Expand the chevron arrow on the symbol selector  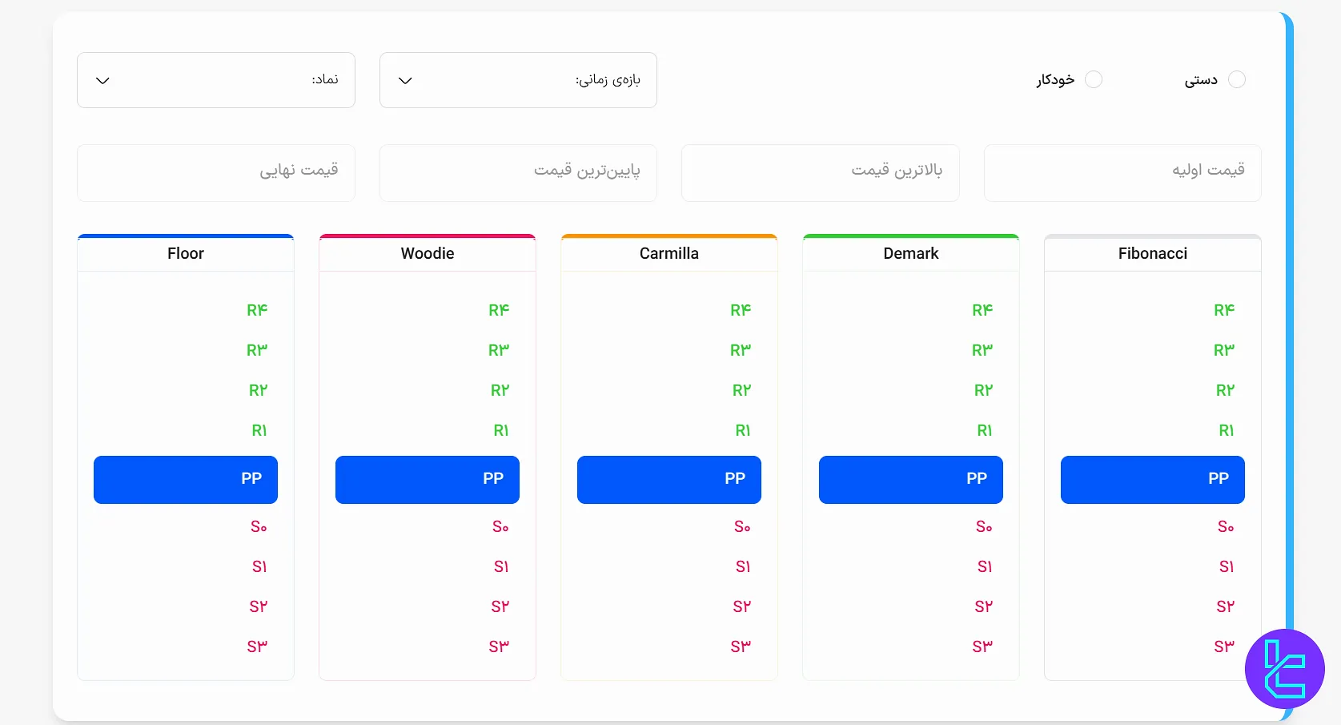pyautogui.click(x=102, y=80)
